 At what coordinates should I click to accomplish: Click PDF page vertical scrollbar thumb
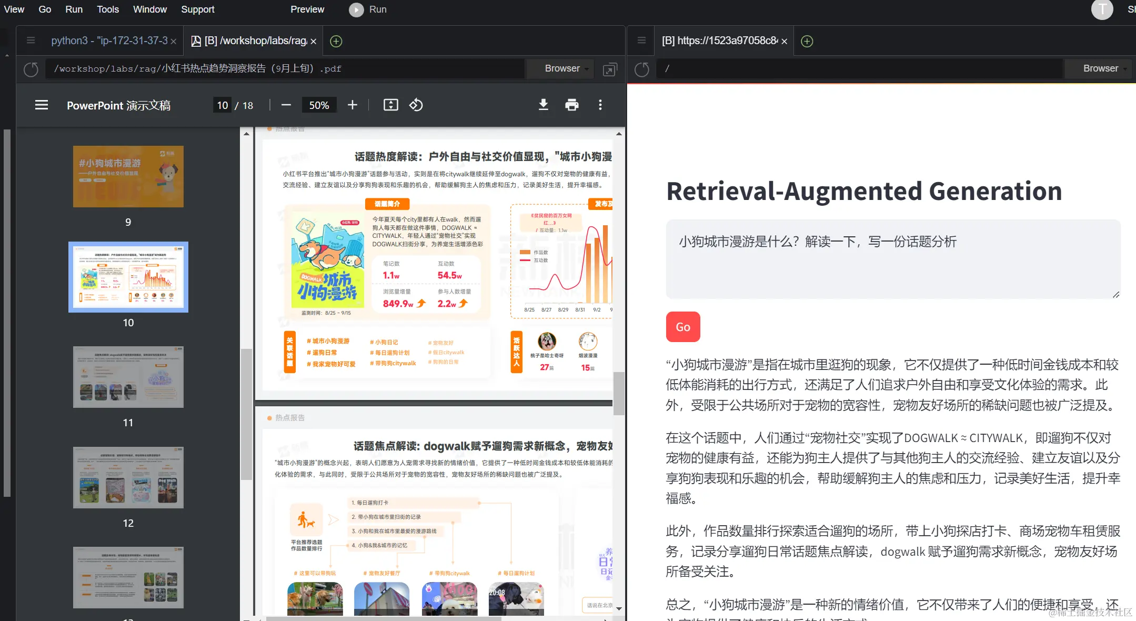pos(619,394)
